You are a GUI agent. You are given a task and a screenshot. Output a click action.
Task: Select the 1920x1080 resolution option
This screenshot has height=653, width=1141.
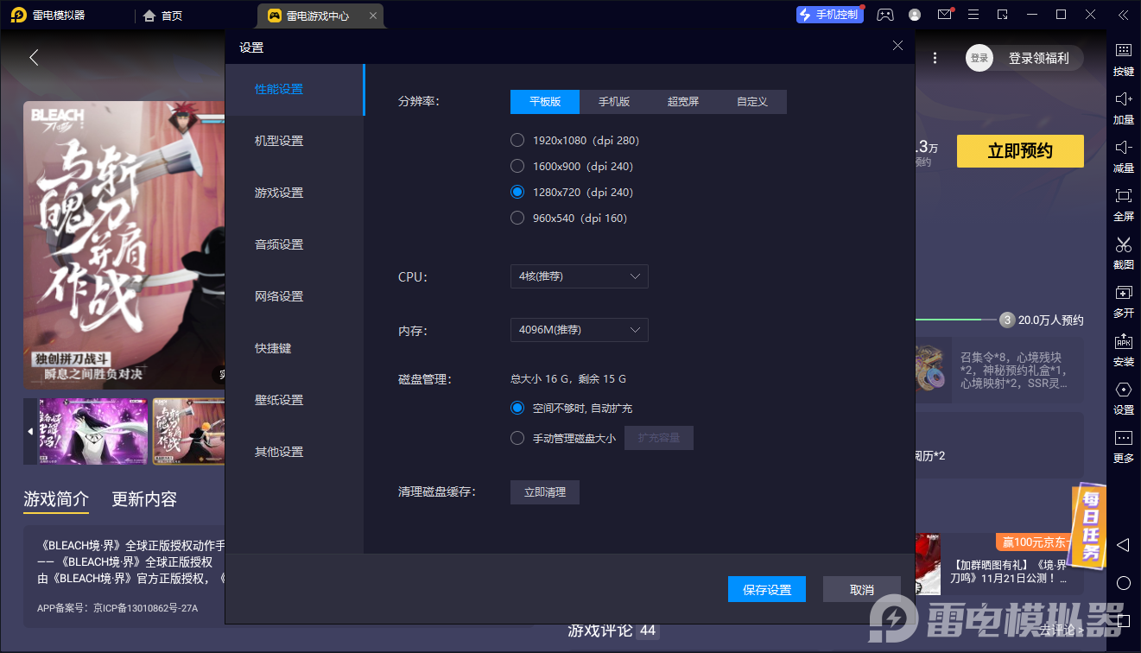click(517, 140)
